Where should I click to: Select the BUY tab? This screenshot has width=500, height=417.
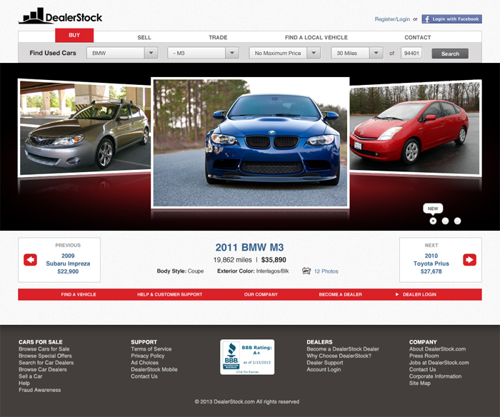pyautogui.click(x=74, y=36)
